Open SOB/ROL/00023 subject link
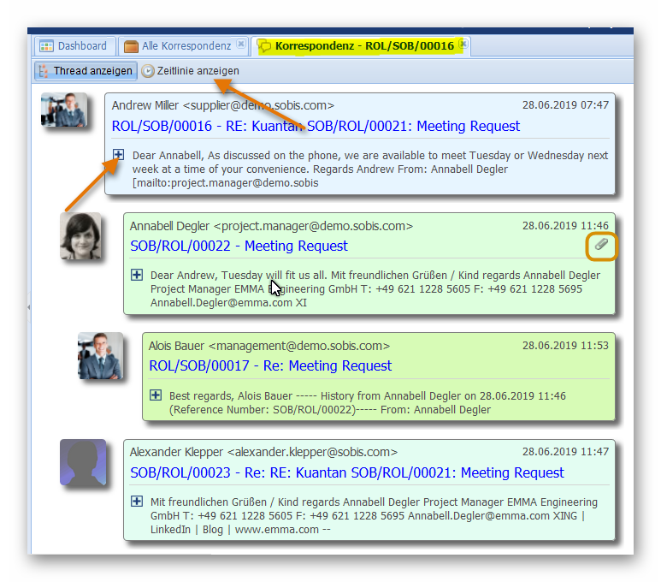This screenshot has height=582, width=661. pos(346,472)
